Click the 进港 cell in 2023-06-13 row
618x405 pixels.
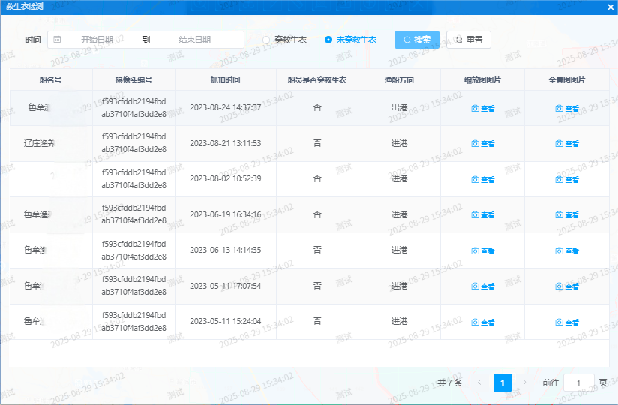(399, 250)
